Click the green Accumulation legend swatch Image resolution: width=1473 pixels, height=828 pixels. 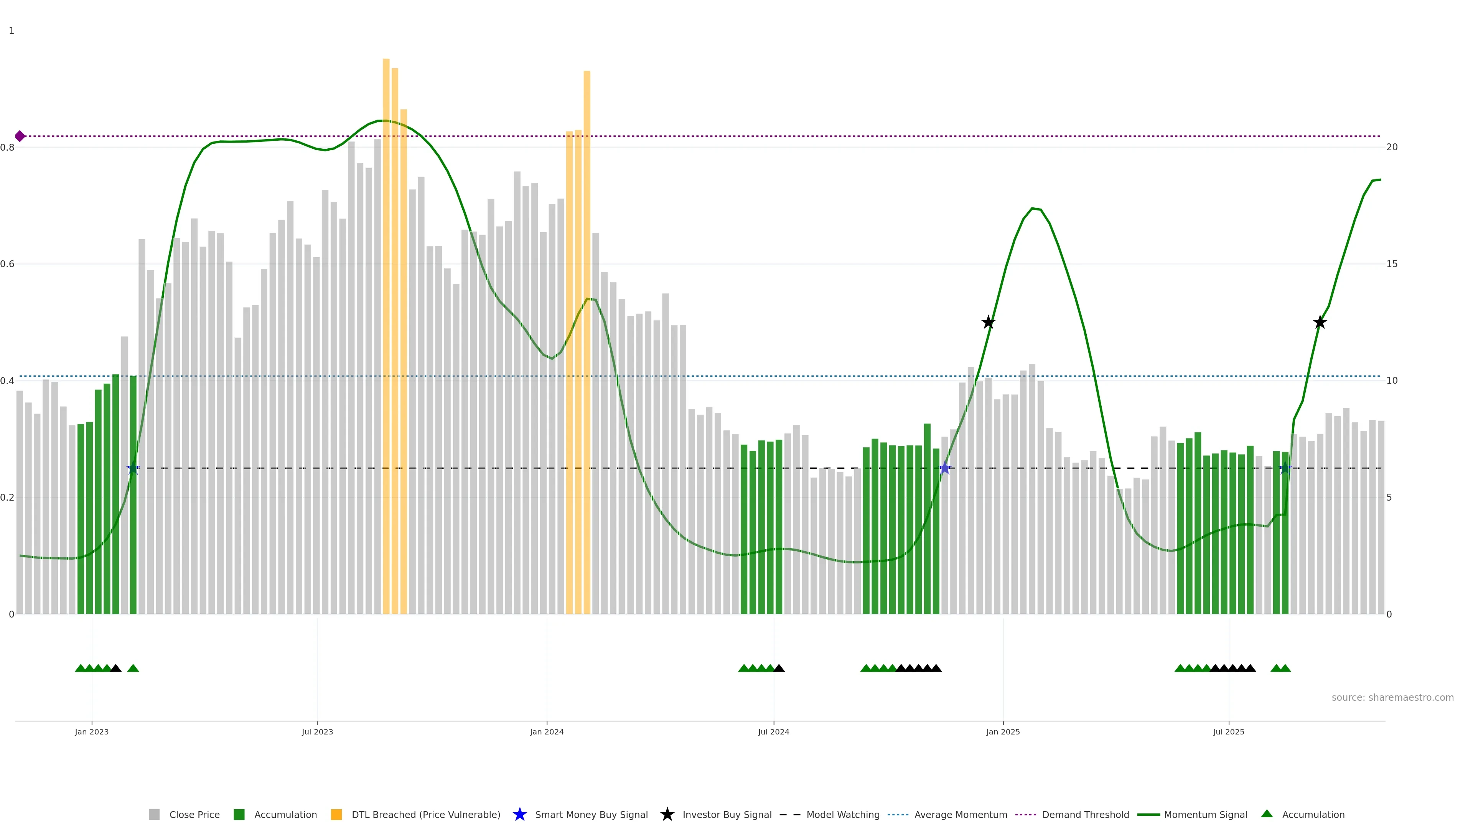click(240, 815)
